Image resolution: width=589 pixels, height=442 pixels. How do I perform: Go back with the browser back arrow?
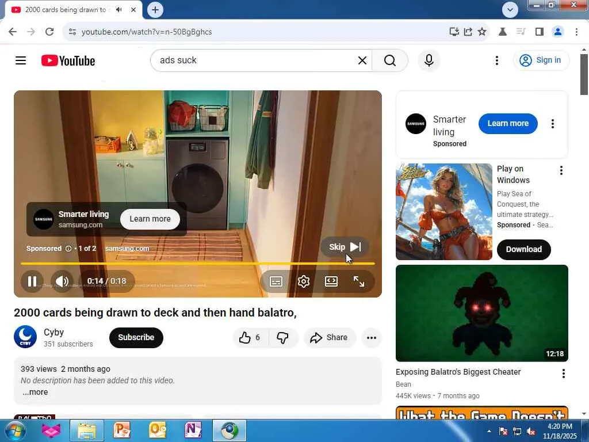[13, 32]
